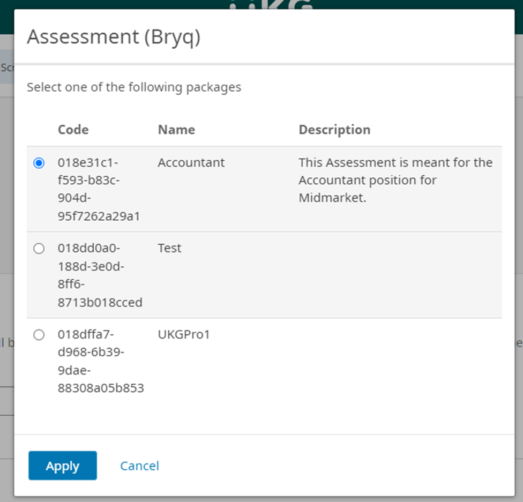The width and height of the screenshot is (523, 502).
Task: Select the Test package radio button
Action: pos(39,249)
